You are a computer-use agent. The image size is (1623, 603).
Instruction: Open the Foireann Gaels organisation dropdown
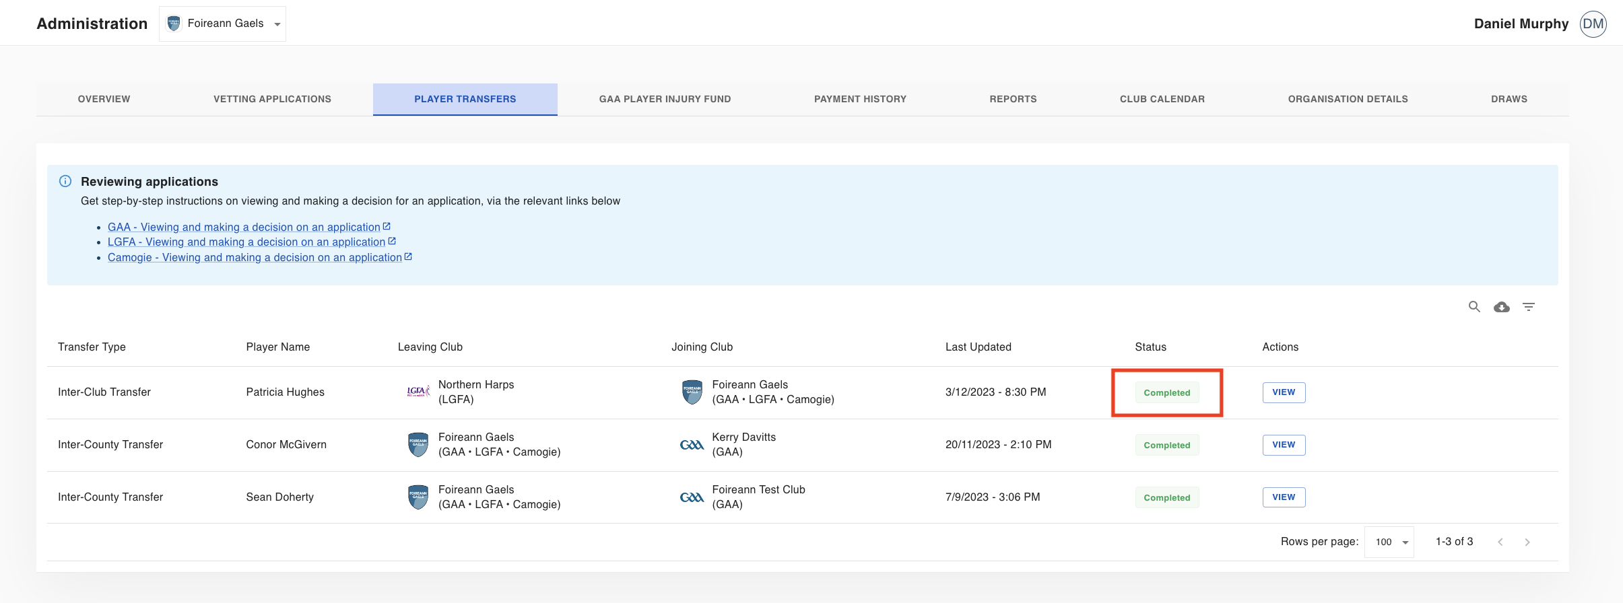[x=223, y=24]
